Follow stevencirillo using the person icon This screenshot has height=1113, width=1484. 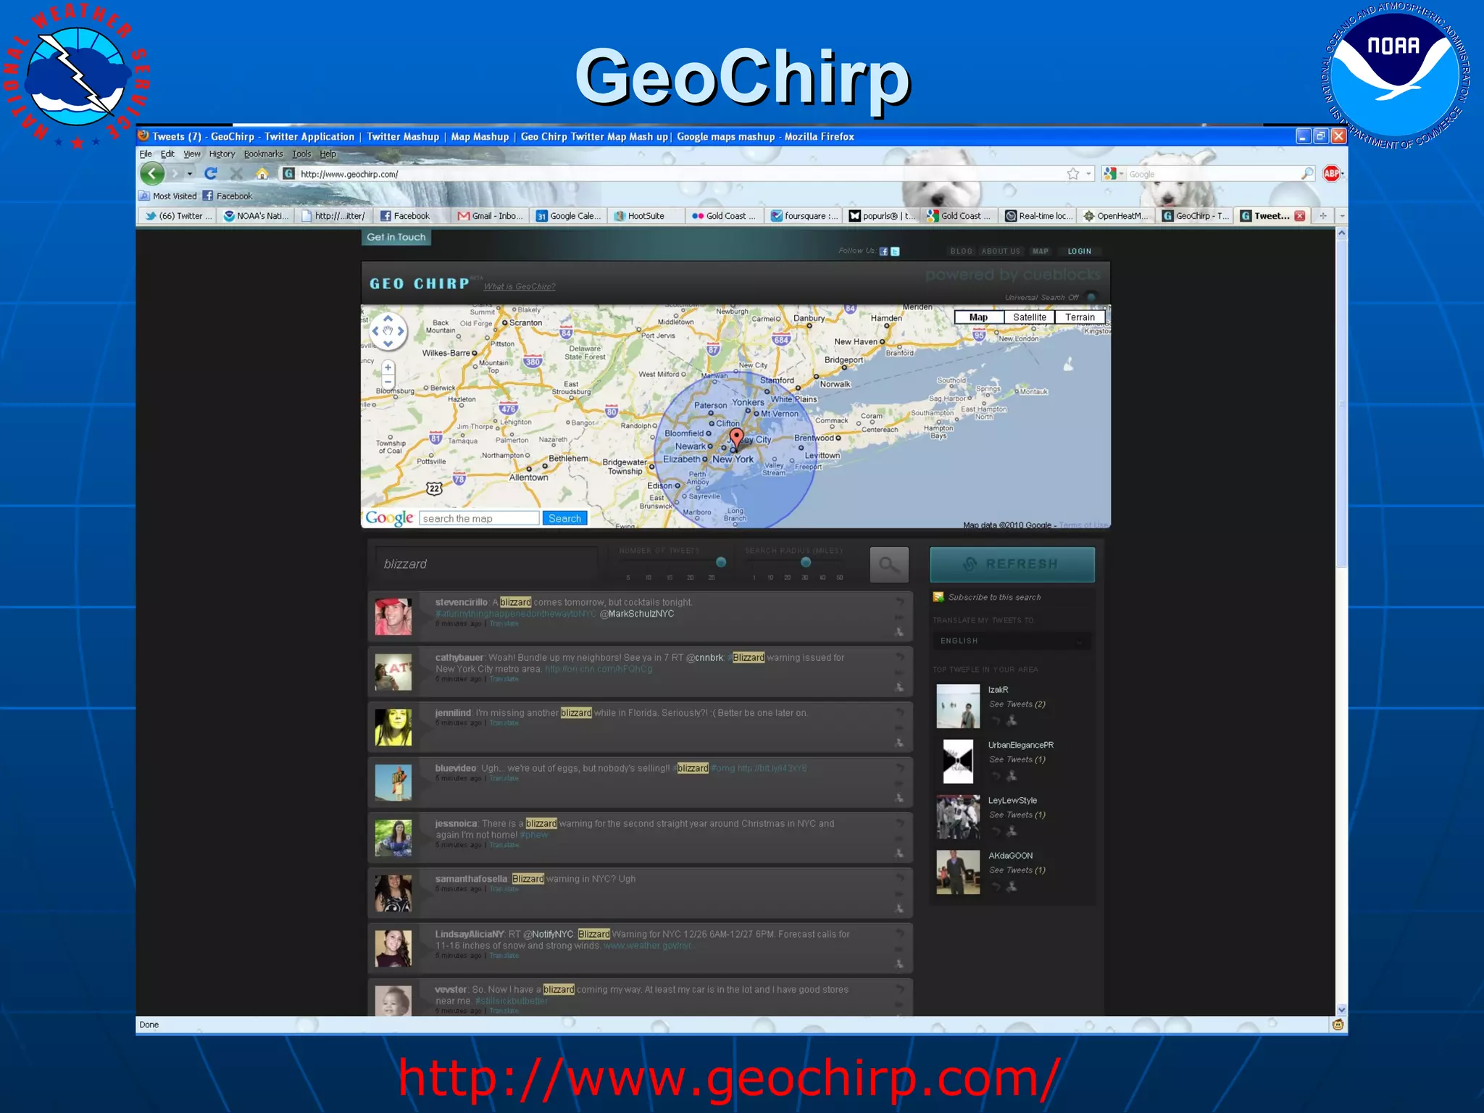(x=899, y=632)
